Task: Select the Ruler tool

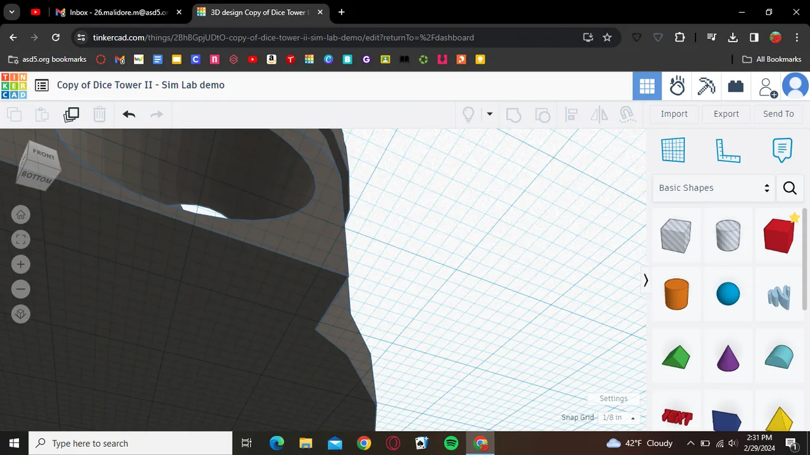Action: [728, 150]
